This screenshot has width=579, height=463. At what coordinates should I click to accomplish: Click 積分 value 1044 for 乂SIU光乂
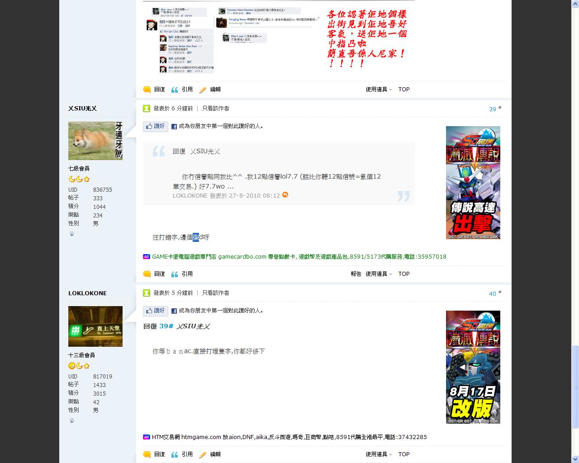(100, 207)
